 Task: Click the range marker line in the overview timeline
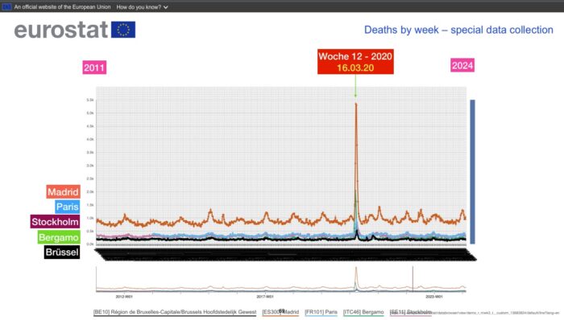(413, 279)
